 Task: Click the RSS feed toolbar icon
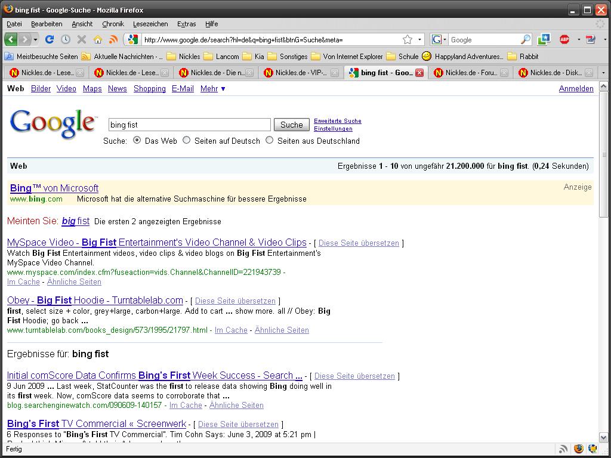[x=113, y=39]
